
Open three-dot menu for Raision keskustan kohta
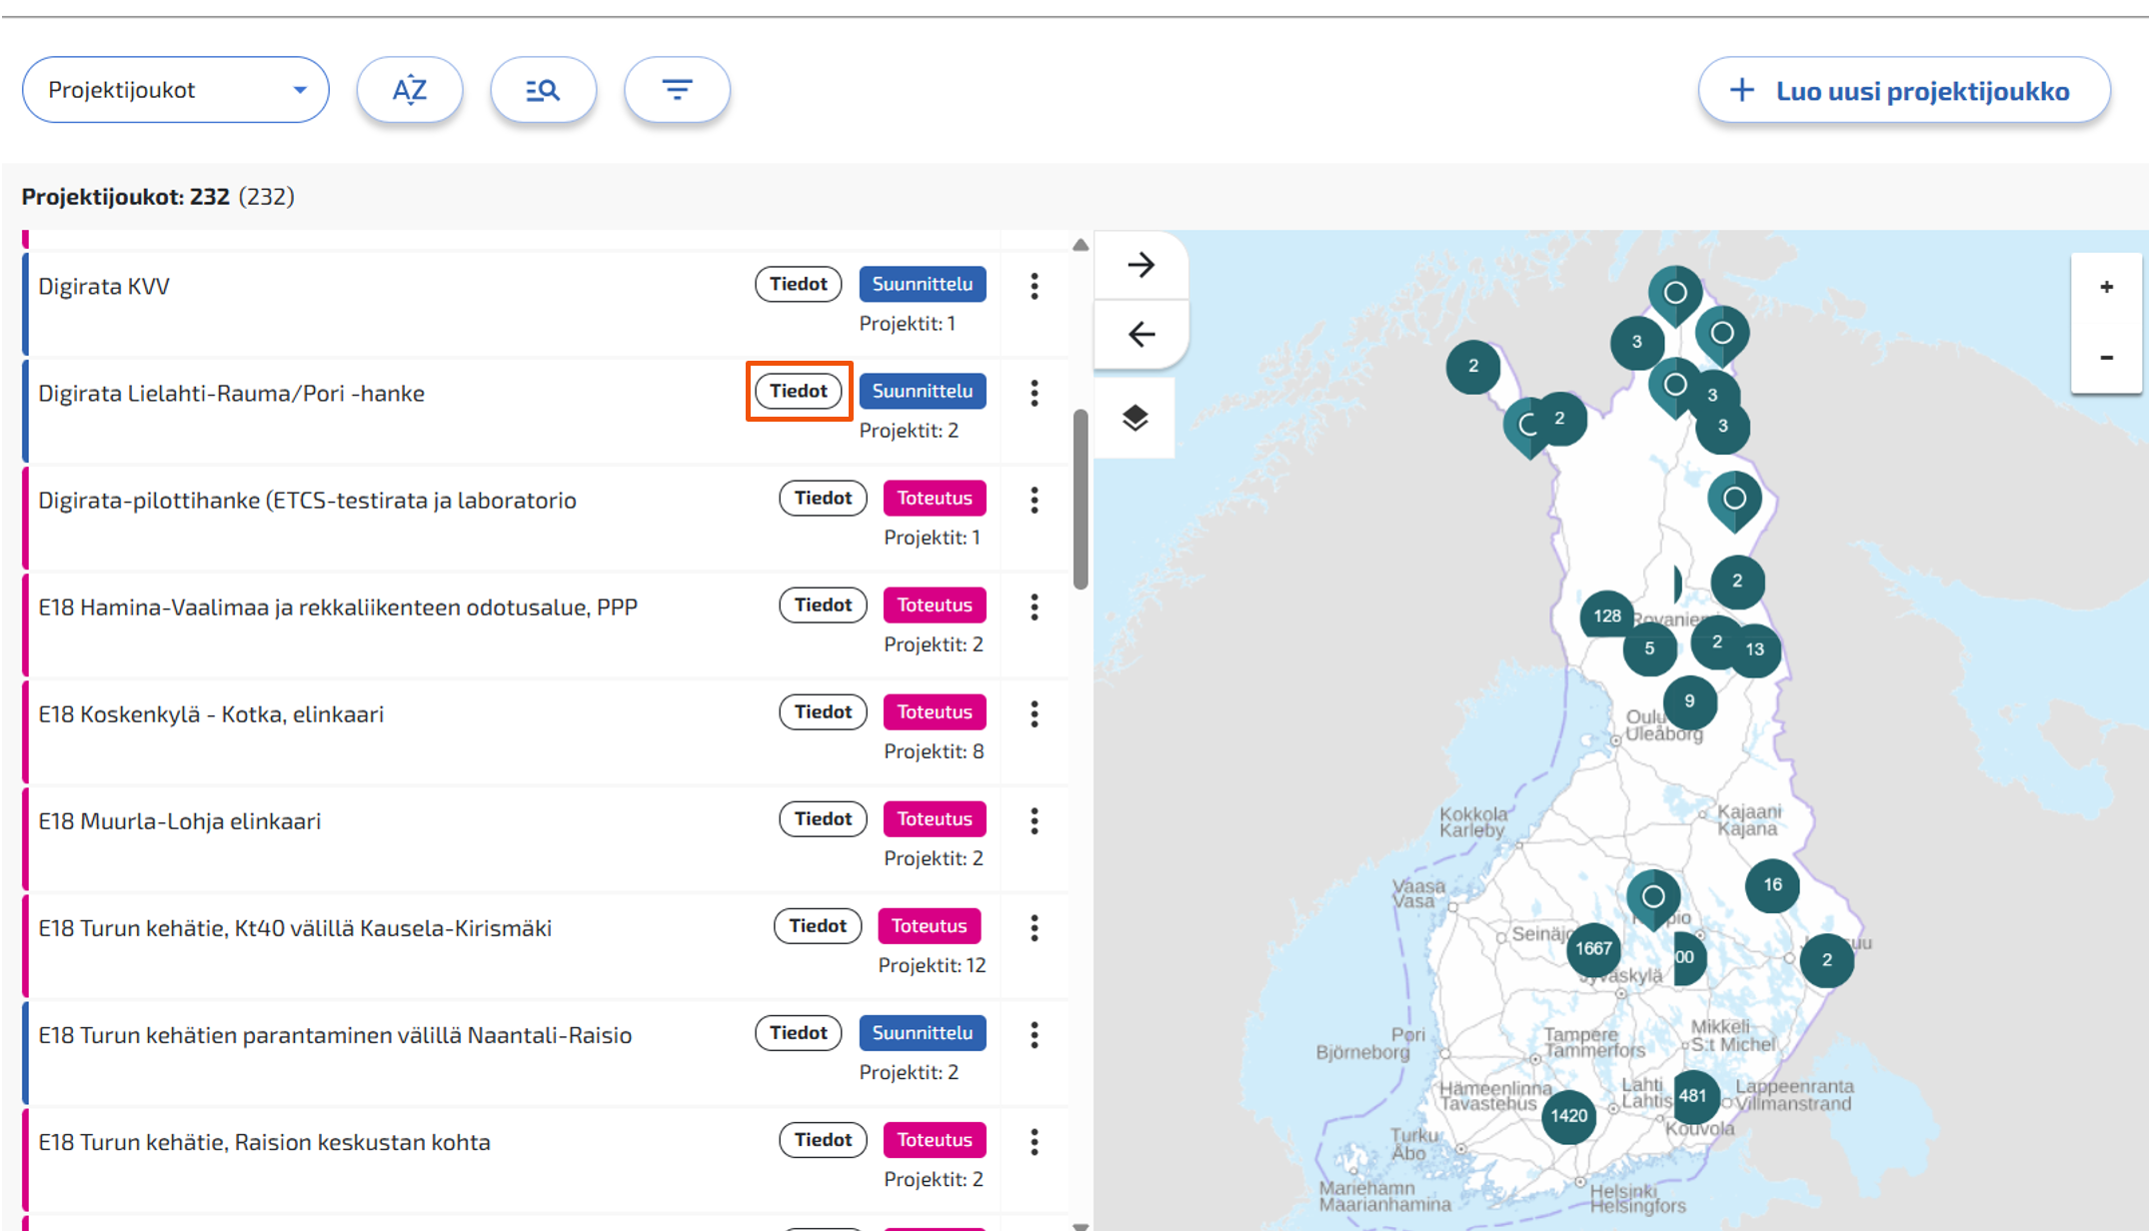pyautogui.click(x=1035, y=1142)
